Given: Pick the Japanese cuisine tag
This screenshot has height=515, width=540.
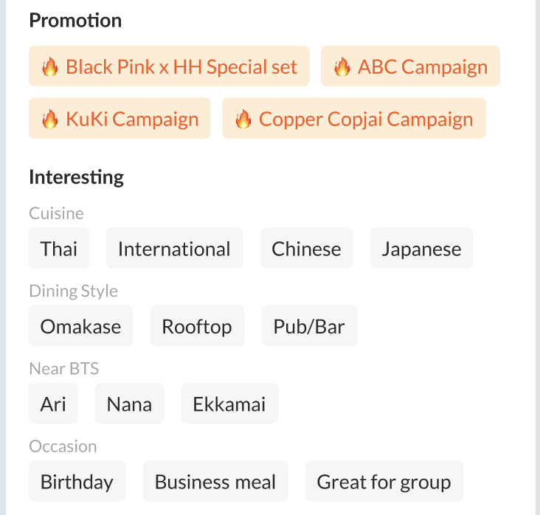Looking at the screenshot, I should 421,249.
